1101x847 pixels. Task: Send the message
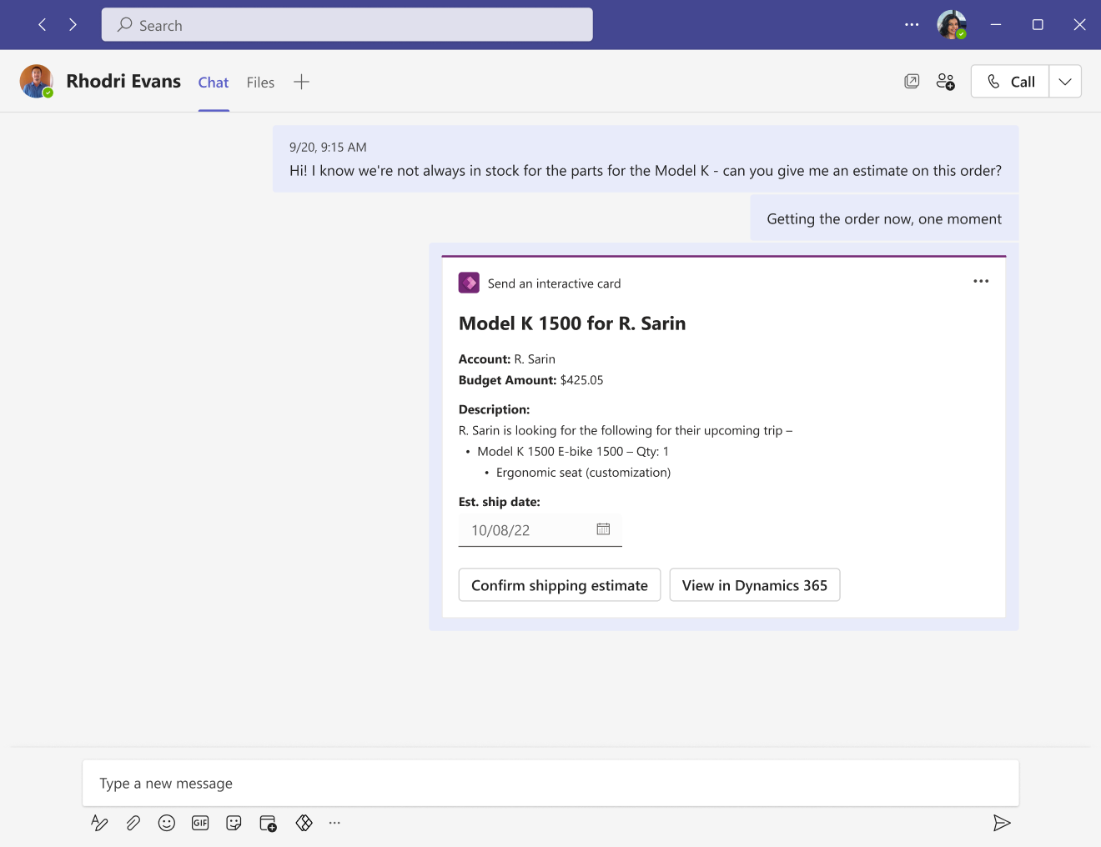[x=1002, y=824]
